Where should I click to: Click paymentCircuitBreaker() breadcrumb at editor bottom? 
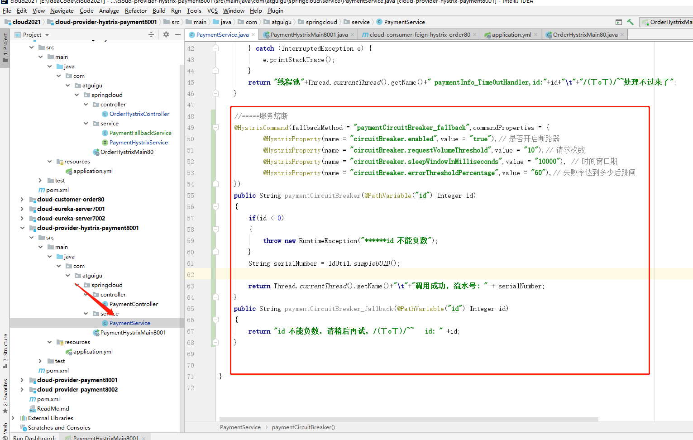click(x=303, y=427)
